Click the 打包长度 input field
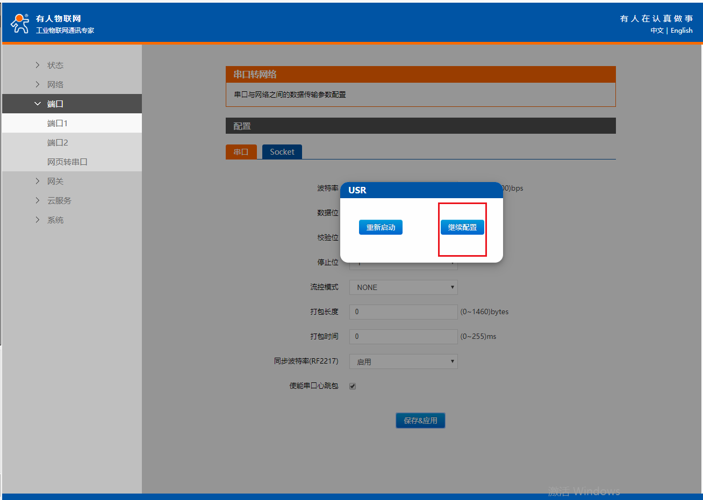The image size is (703, 500). click(x=403, y=312)
